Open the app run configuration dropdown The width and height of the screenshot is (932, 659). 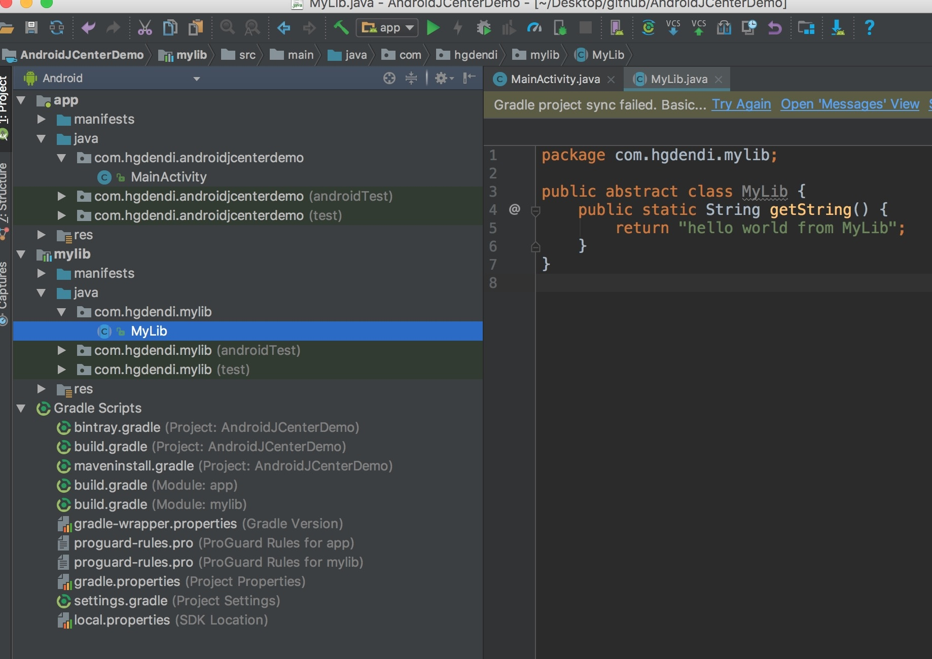[387, 28]
